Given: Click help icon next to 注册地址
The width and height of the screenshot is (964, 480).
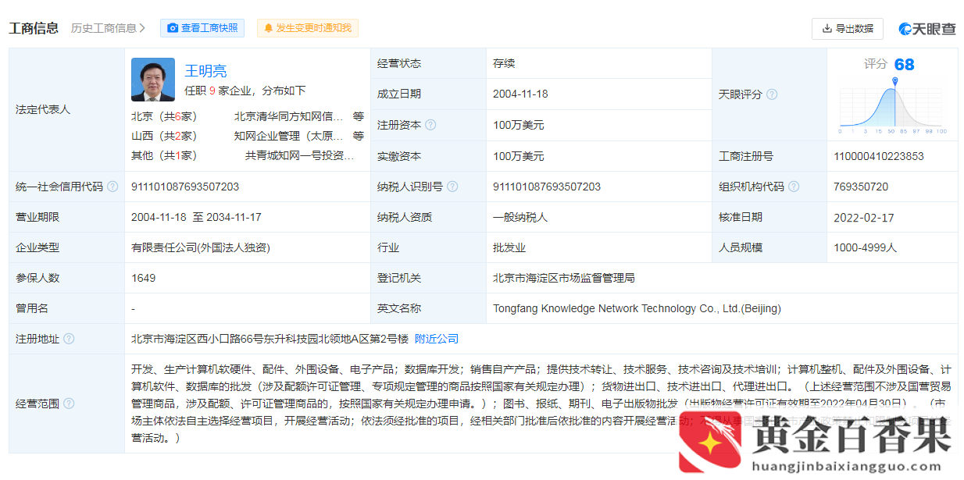Looking at the screenshot, I should coord(69,339).
